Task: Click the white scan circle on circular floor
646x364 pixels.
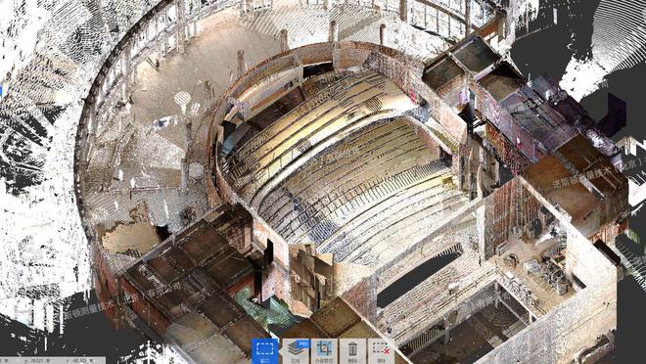Action: tap(182, 99)
